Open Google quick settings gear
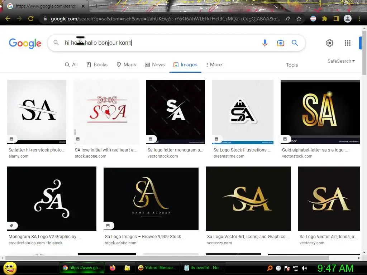367x275 pixels. (330, 43)
